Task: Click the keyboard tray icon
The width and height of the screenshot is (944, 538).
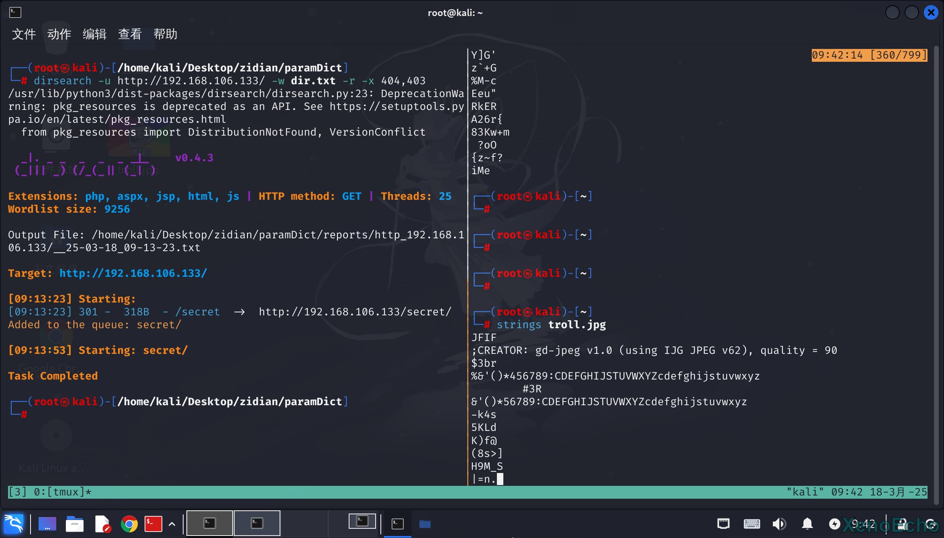Action: [752, 524]
